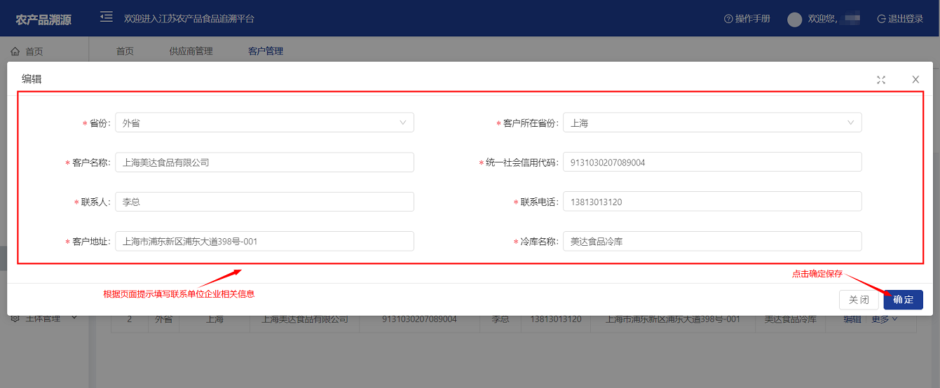Click the 客户名称 input field

264,162
